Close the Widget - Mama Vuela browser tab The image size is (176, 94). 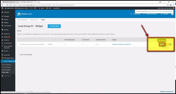pos(35,2)
